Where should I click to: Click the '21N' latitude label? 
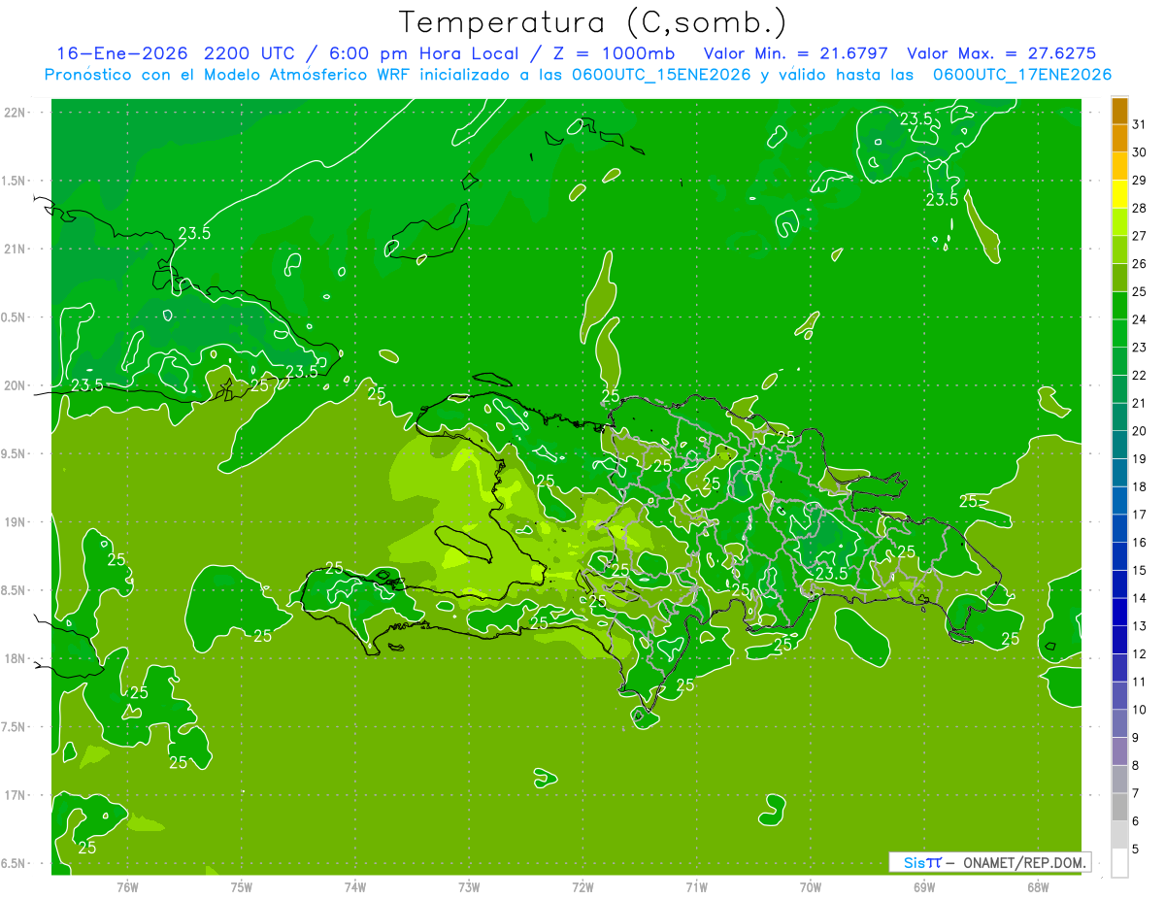click(15, 249)
